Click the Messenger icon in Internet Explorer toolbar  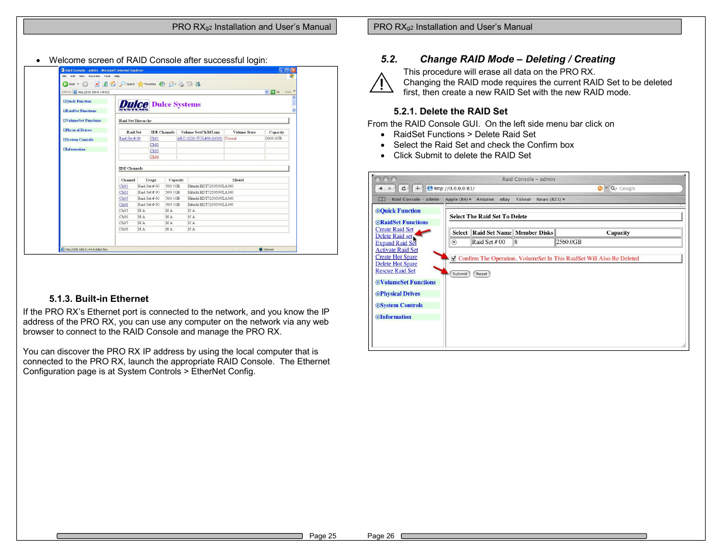[197, 84]
